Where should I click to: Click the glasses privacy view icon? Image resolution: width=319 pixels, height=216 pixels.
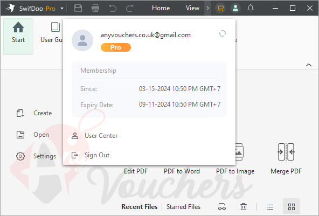click(222, 207)
